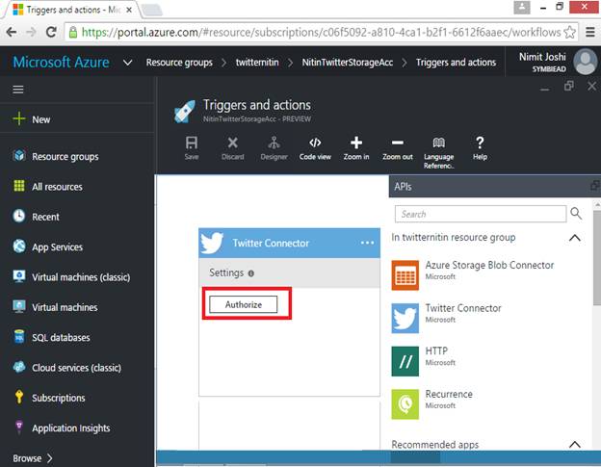Screen dimensions: 601x467
Task: Click the browser address bar URL
Action: coord(321,32)
